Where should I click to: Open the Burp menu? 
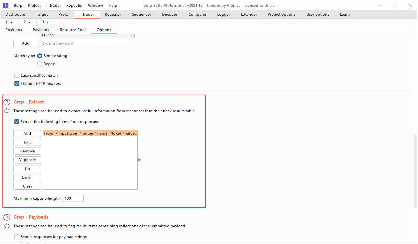(x=18, y=5)
